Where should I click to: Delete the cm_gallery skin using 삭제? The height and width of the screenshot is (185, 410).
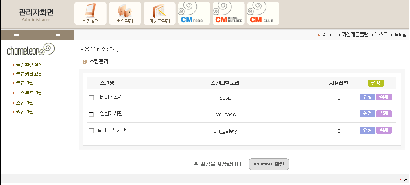click(x=384, y=130)
